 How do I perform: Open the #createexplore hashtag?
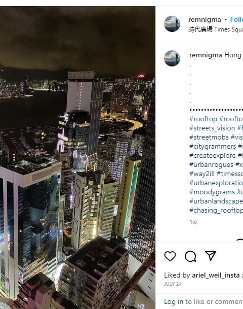213,155
